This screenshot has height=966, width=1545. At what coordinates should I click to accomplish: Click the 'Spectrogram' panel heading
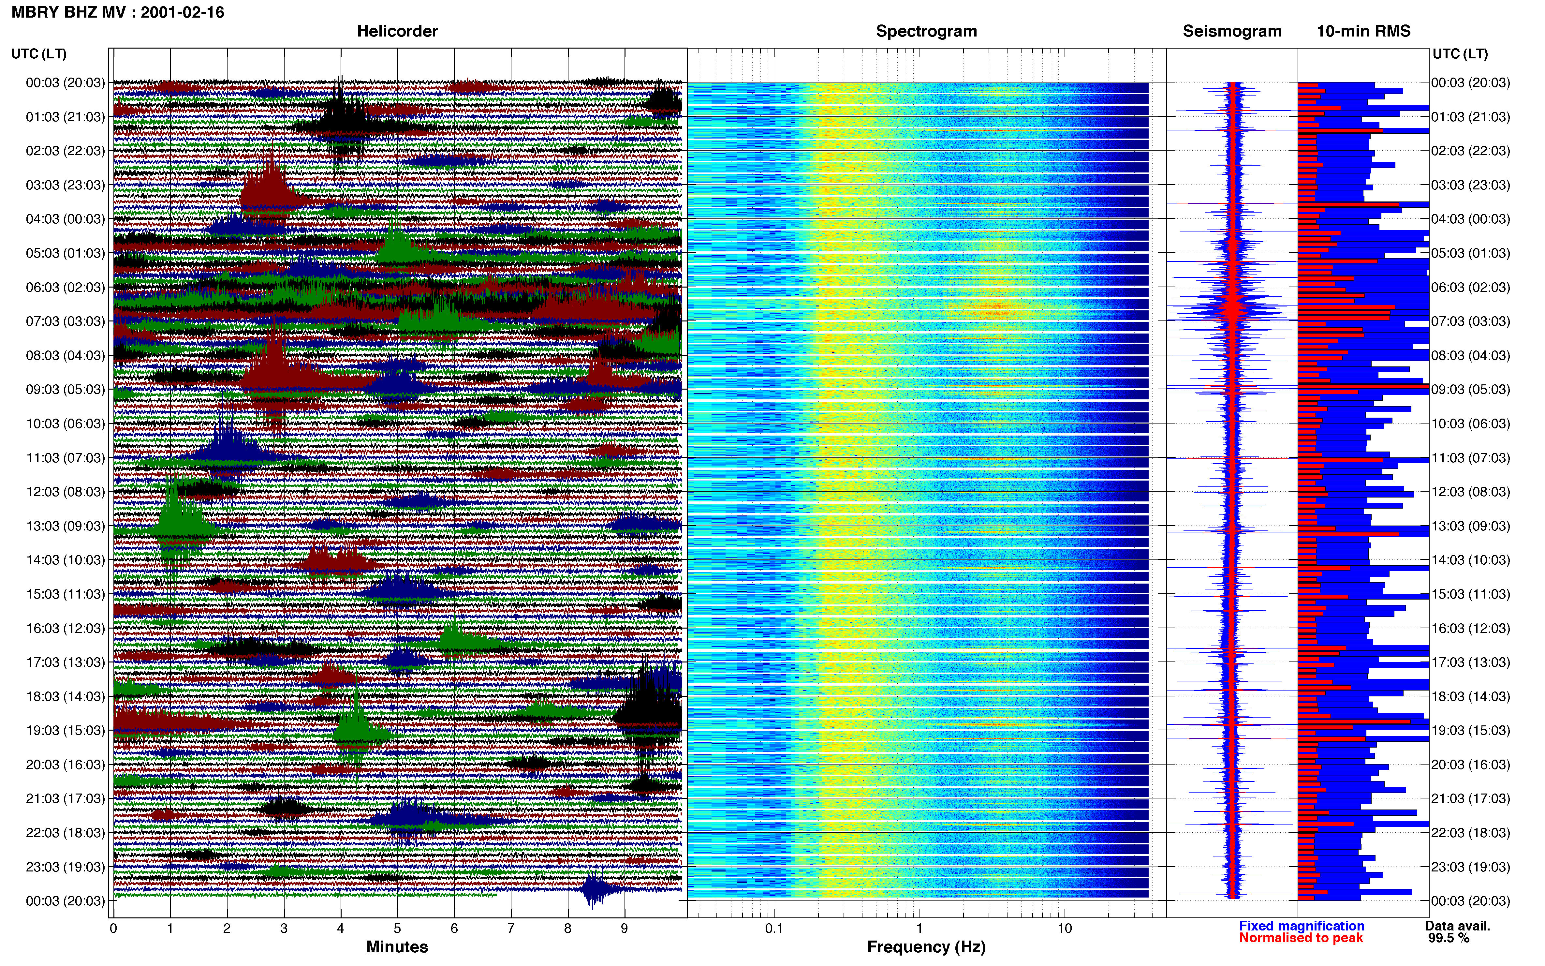tap(926, 31)
